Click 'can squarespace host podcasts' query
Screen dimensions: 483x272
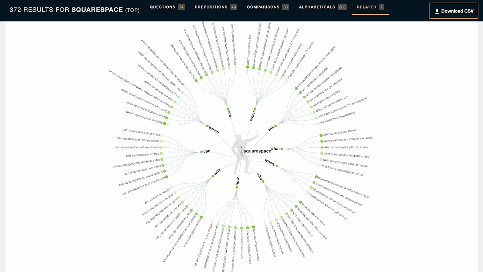click(x=138, y=139)
